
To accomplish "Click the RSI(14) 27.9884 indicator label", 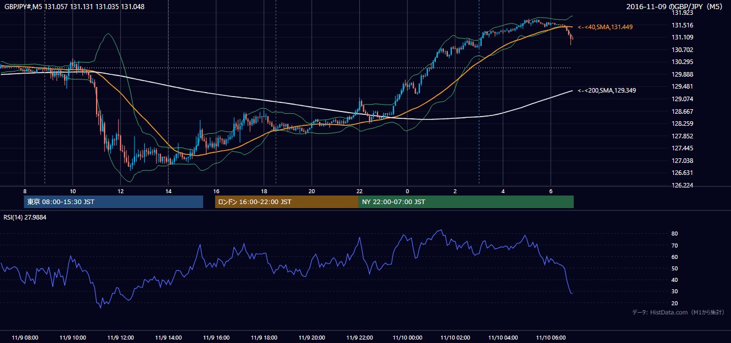I will (x=25, y=217).
